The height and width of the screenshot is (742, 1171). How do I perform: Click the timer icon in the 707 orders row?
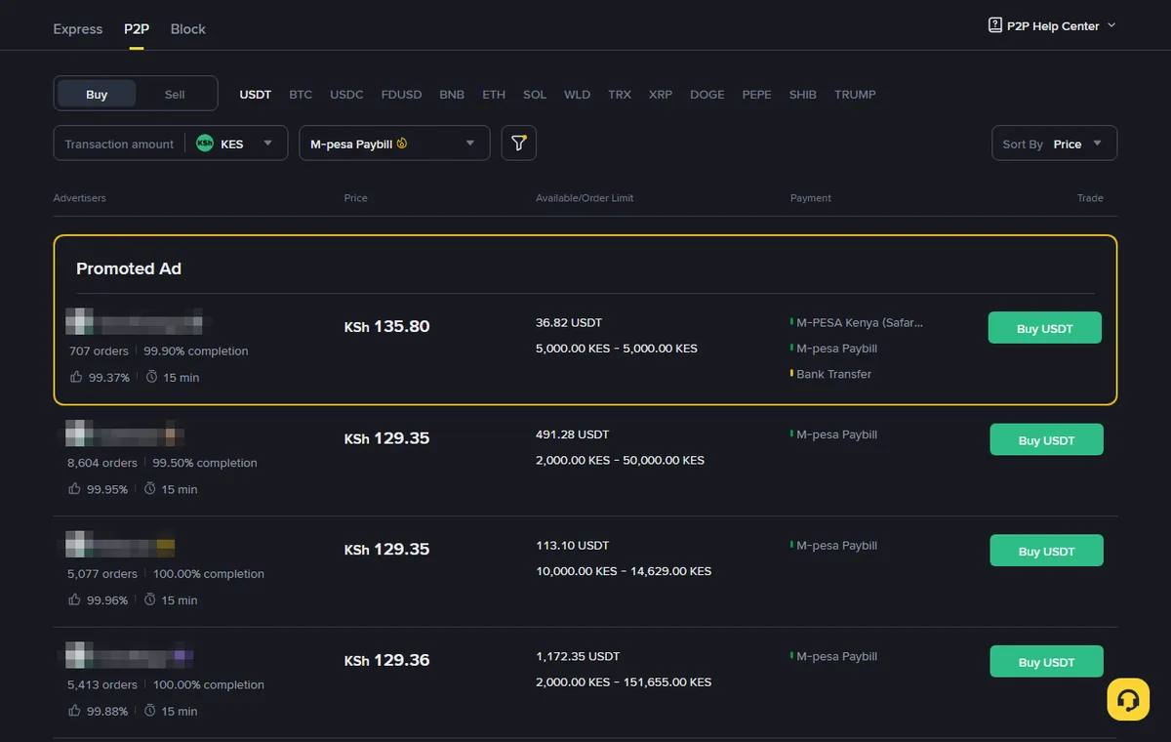(x=152, y=377)
